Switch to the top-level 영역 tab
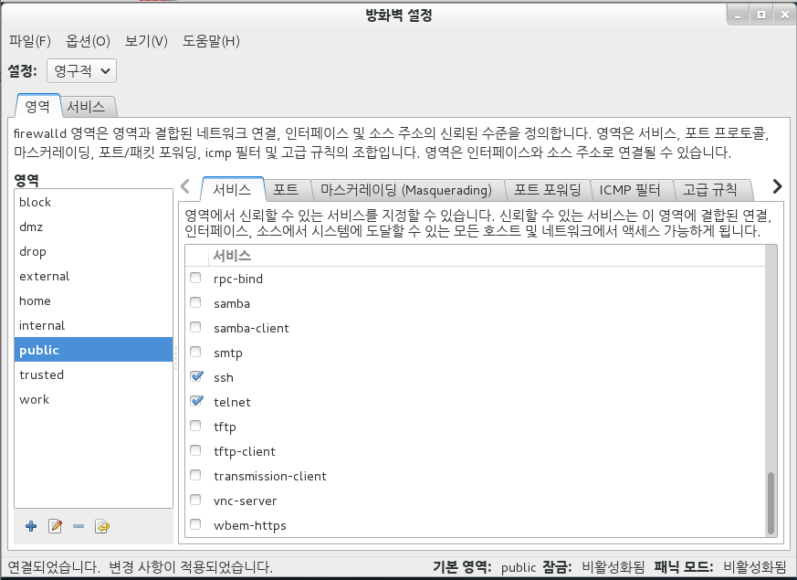This screenshot has height=580, width=797. (37, 106)
